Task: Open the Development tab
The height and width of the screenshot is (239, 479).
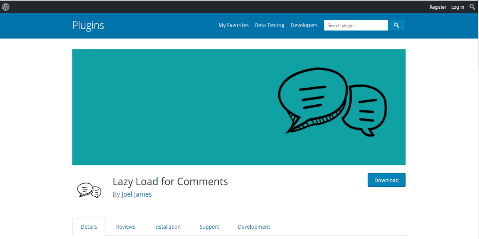Action: (254, 227)
